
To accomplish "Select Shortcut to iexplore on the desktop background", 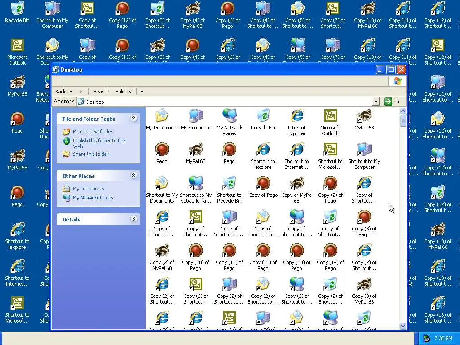I will coord(18,236).
